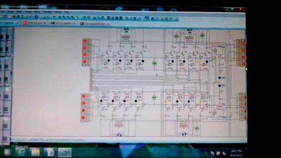The width and height of the screenshot is (281, 158).
Task: Toggle the bottom red input, upper-right group
Action: (x=243, y=64)
